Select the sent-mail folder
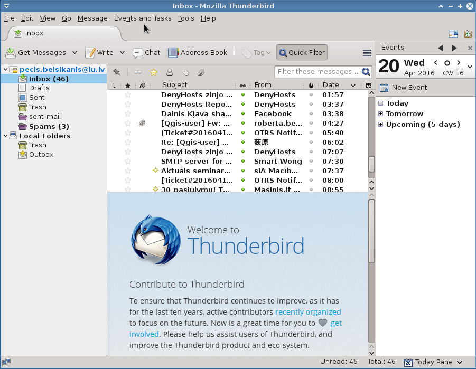 tap(44, 117)
